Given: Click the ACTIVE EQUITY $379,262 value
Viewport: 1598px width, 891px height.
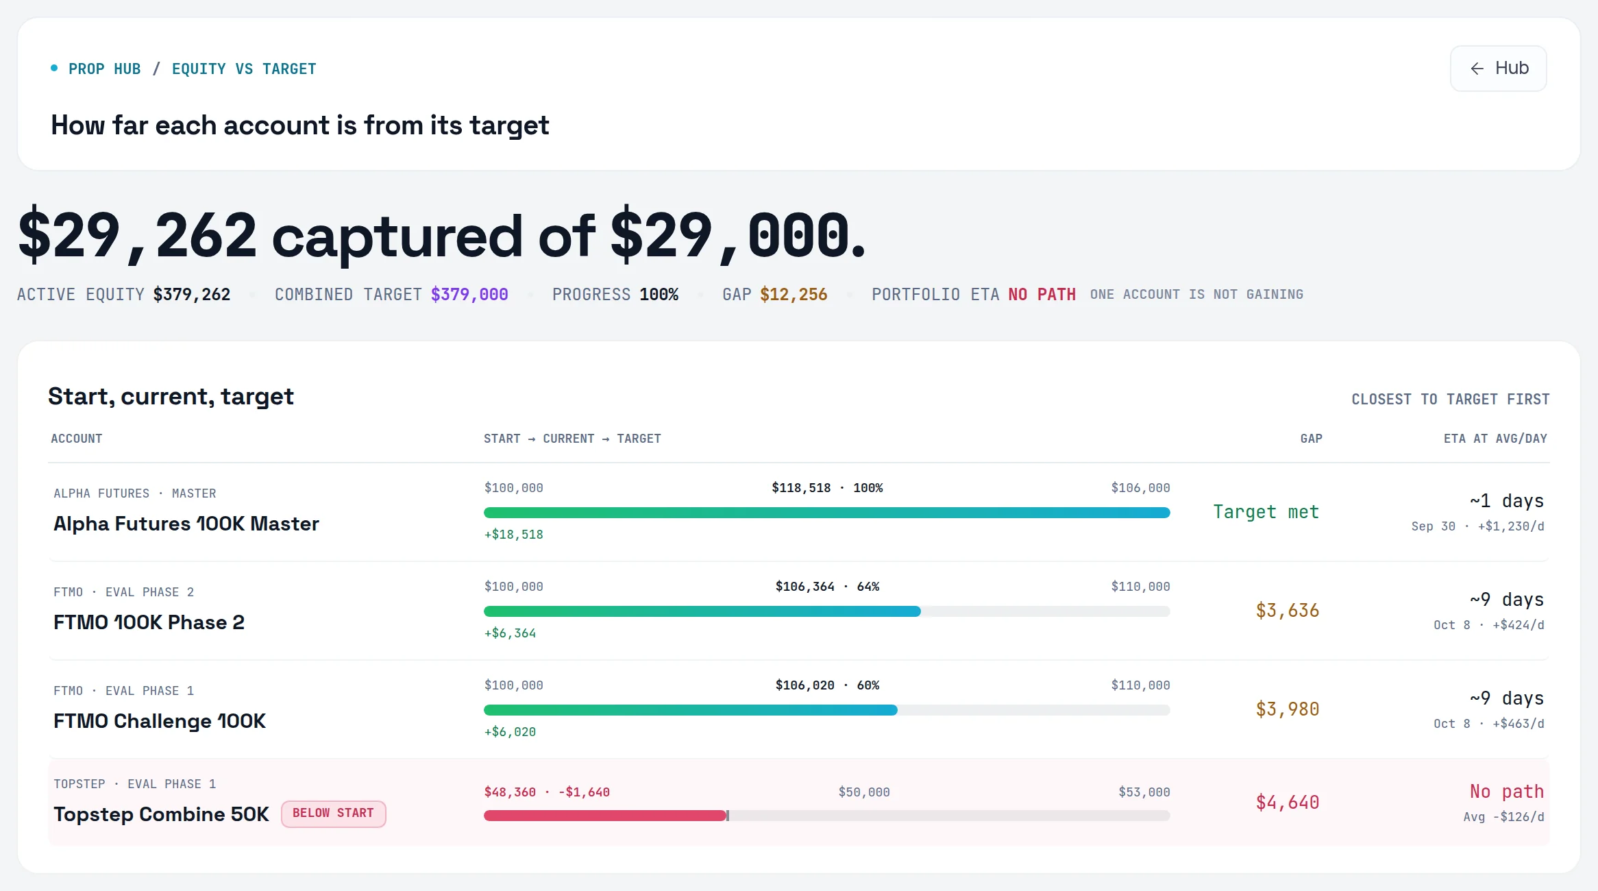Looking at the screenshot, I should pos(192,295).
